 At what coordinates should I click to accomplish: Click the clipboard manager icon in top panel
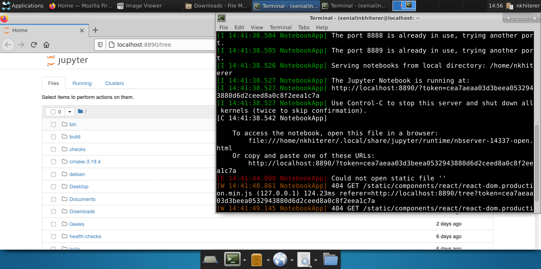(511, 6)
